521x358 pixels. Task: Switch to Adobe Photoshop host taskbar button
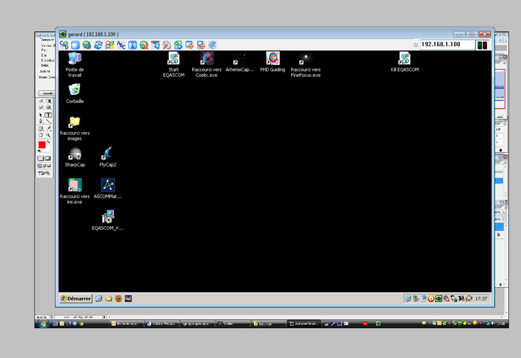pos(162,324)
